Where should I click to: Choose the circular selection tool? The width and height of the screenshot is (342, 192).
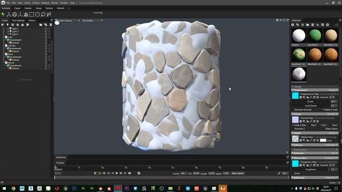[37, 14]
